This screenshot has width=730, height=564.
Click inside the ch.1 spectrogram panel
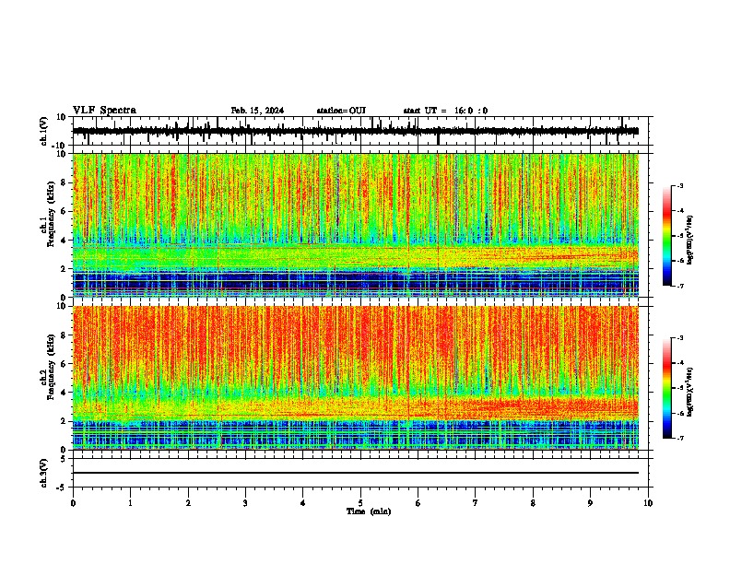pyautogui.click(x=356, y=225)
